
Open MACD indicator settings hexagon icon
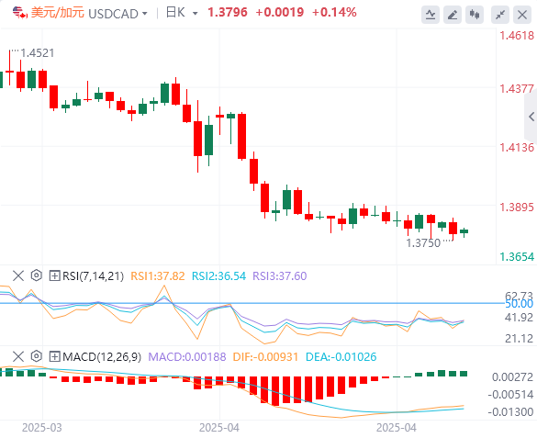click(37, 356)
